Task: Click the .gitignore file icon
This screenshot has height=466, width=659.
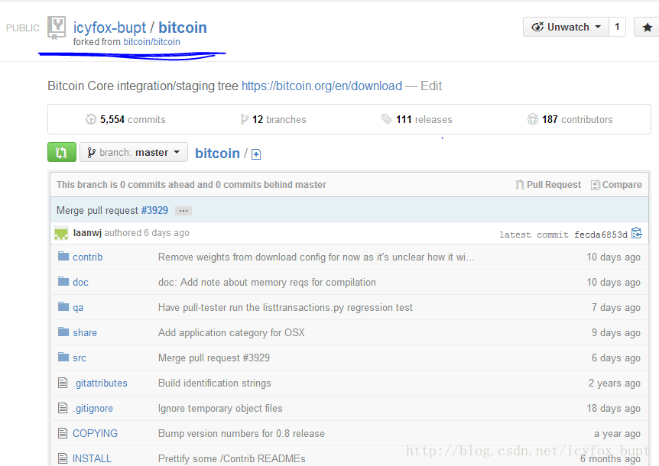Action: (63, 408)
